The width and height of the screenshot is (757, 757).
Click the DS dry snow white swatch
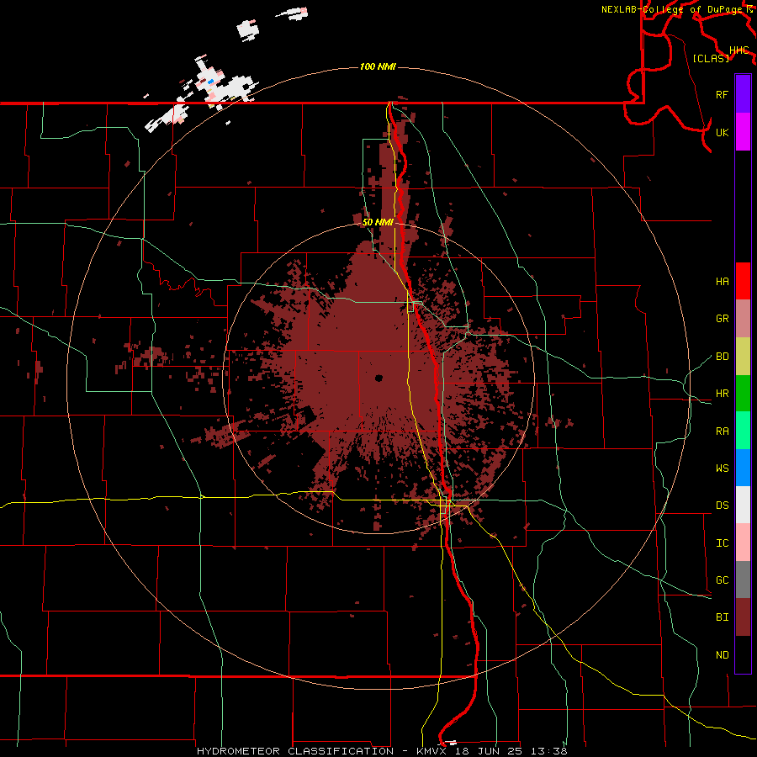[x=743, y=505]
